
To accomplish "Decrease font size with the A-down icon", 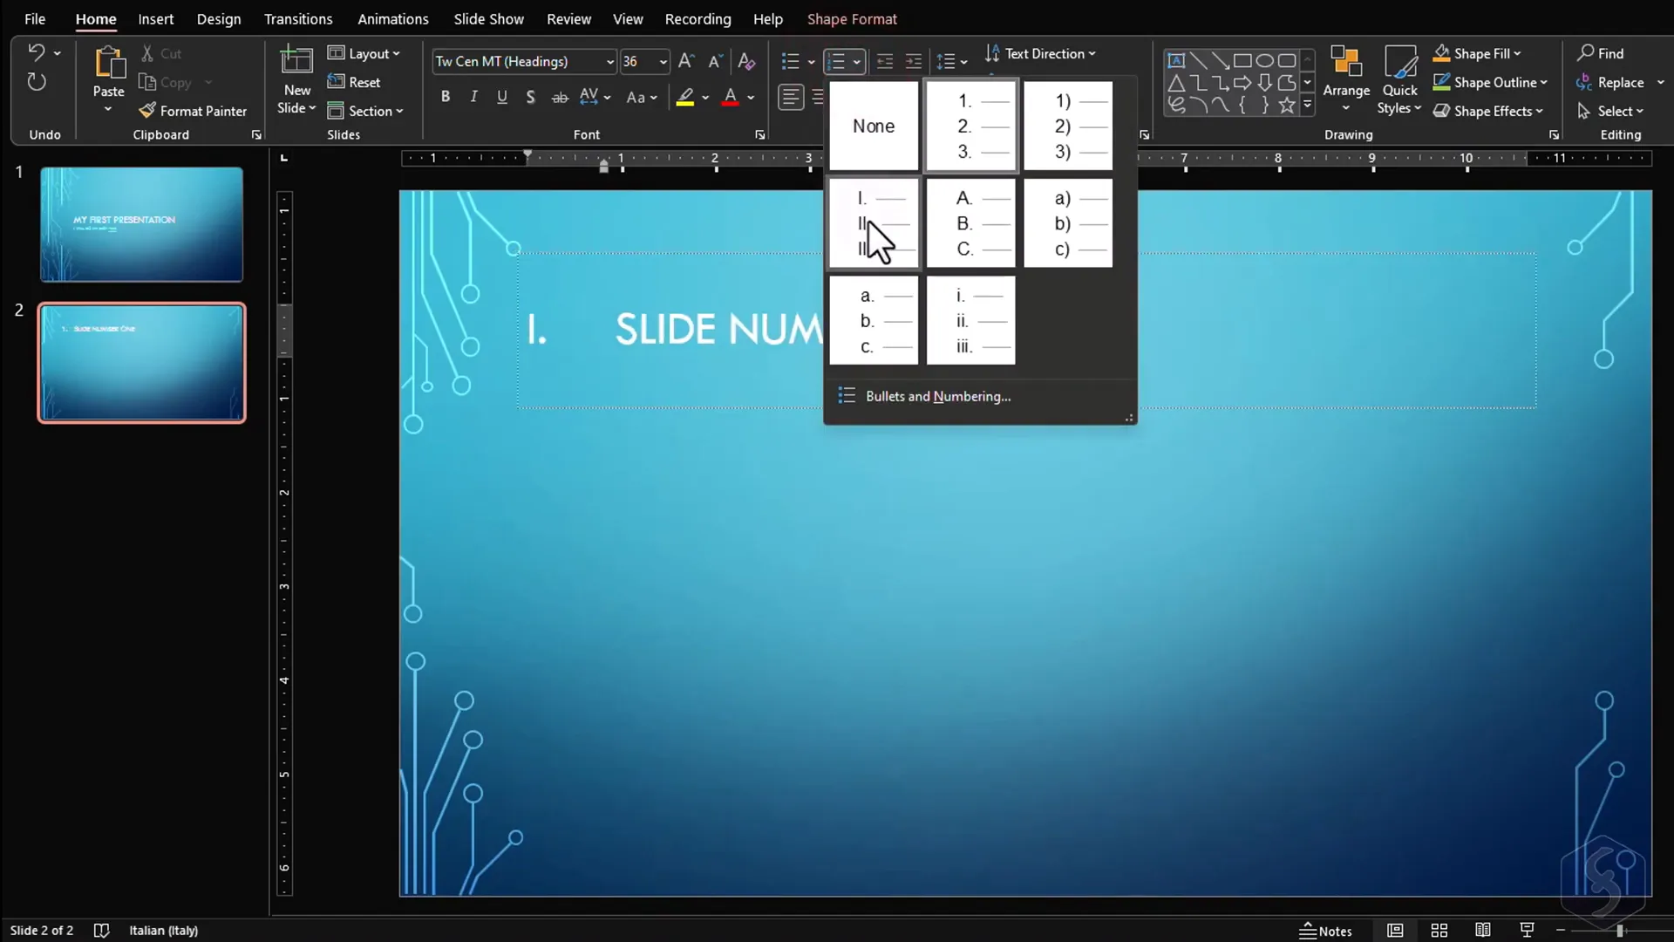I will tap(715, 61).
